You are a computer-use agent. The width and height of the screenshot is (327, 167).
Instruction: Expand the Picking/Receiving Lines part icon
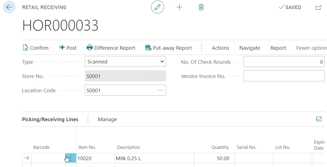(x=319, y=119)
